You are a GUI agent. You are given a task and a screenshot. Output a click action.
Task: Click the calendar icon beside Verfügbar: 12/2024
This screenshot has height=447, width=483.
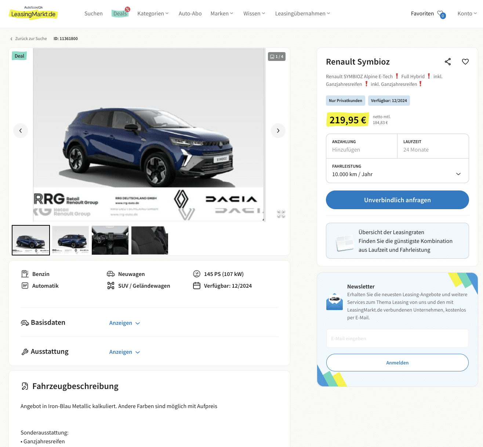pyautogui.click(x=197, y=286)
